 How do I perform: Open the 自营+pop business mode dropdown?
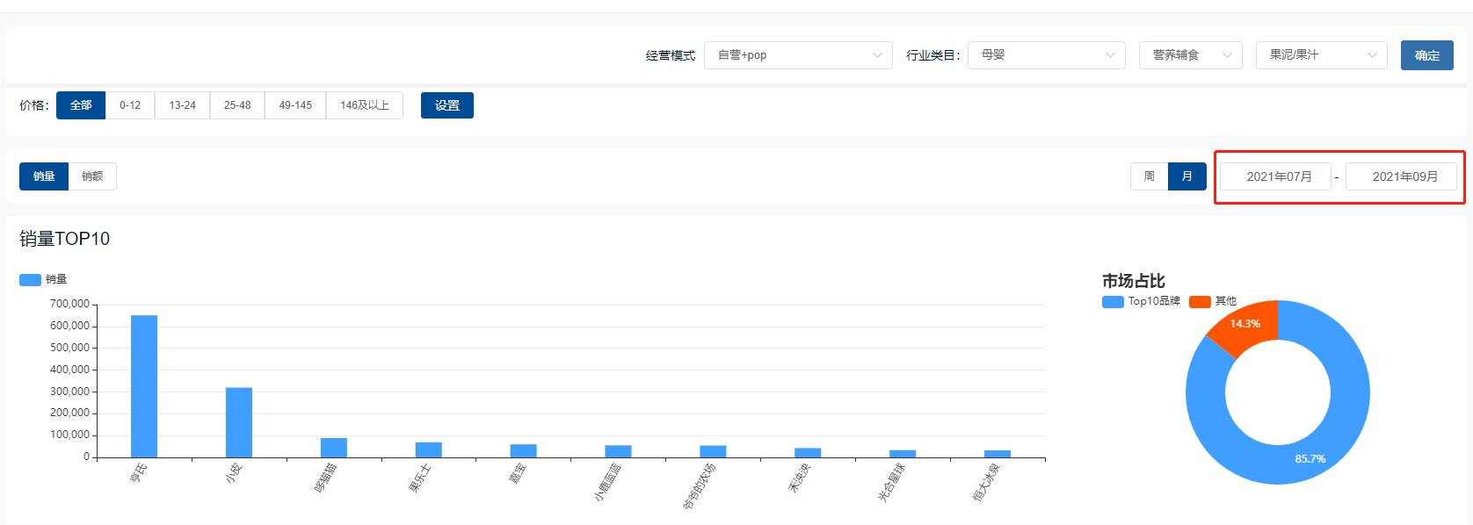coord(798,55)
